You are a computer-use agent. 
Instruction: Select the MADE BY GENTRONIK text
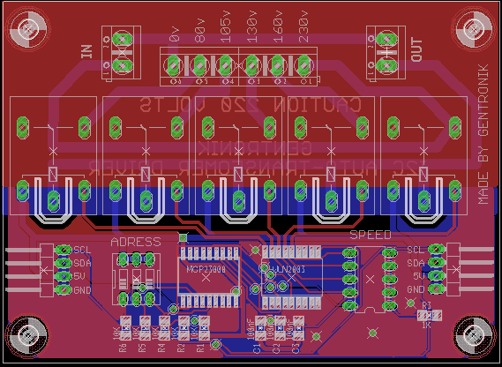[x=483, y=134]
